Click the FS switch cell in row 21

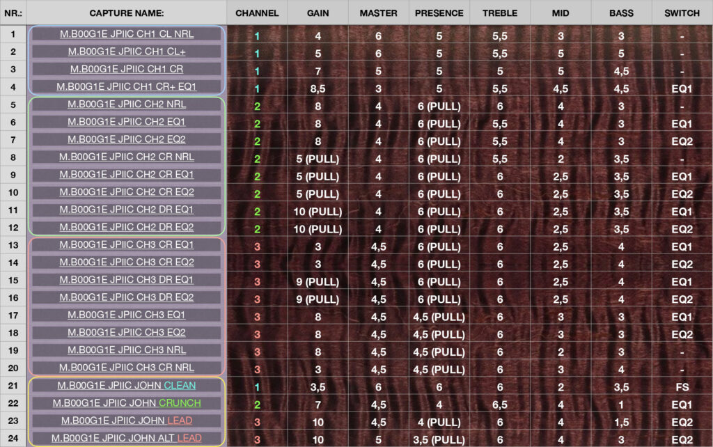682,386
